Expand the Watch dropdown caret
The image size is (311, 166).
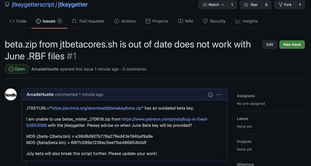tap(223, 5)
